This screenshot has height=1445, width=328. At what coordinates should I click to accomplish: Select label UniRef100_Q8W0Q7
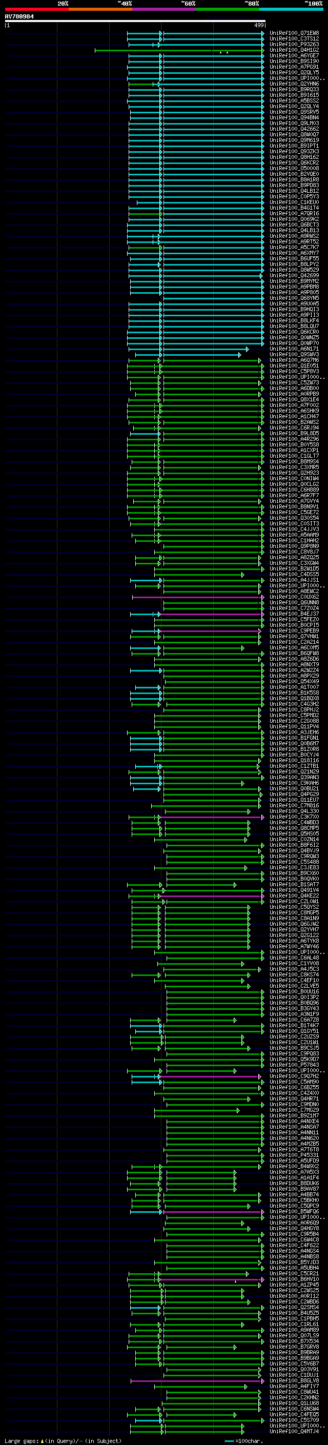coord(294,135)
